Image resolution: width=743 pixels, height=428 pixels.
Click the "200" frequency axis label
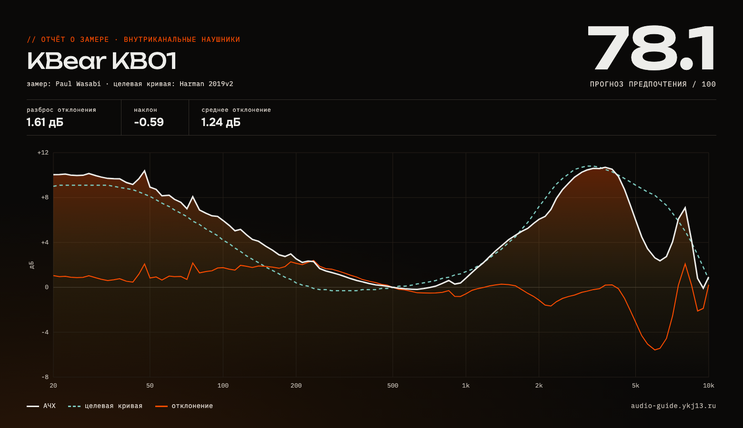[296, 386]
